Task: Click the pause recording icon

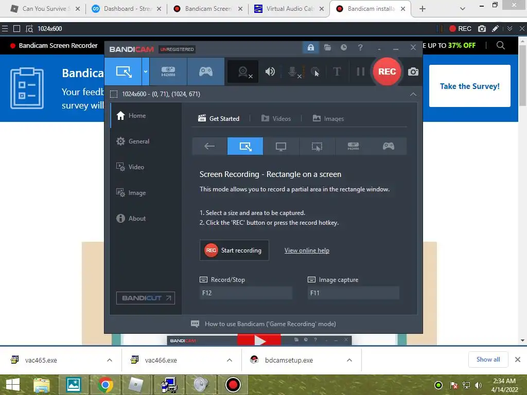Action: coord(360,71)
